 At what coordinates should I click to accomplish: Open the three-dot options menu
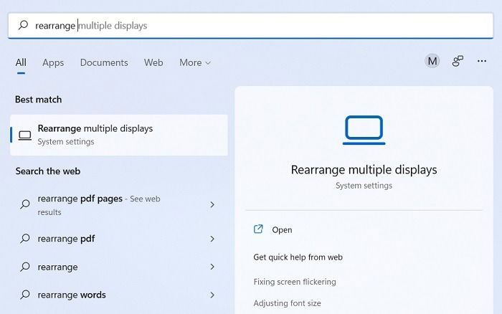482,61
